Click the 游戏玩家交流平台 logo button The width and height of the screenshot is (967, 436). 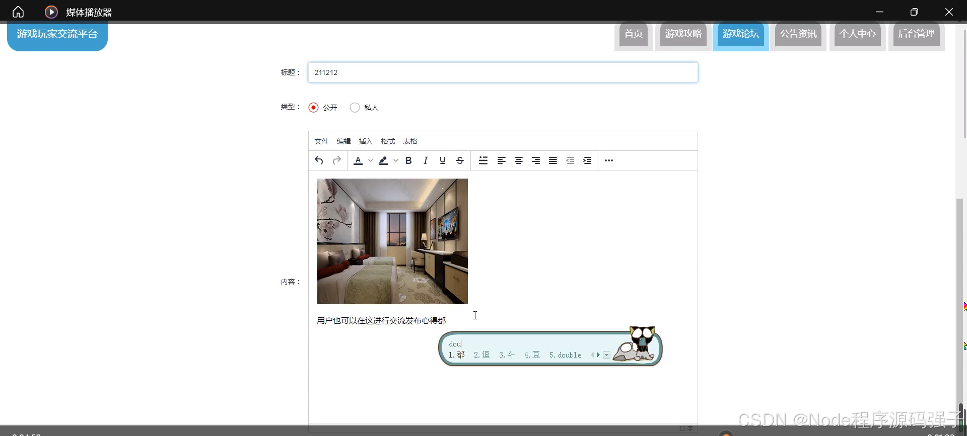[x=57, y=35]
